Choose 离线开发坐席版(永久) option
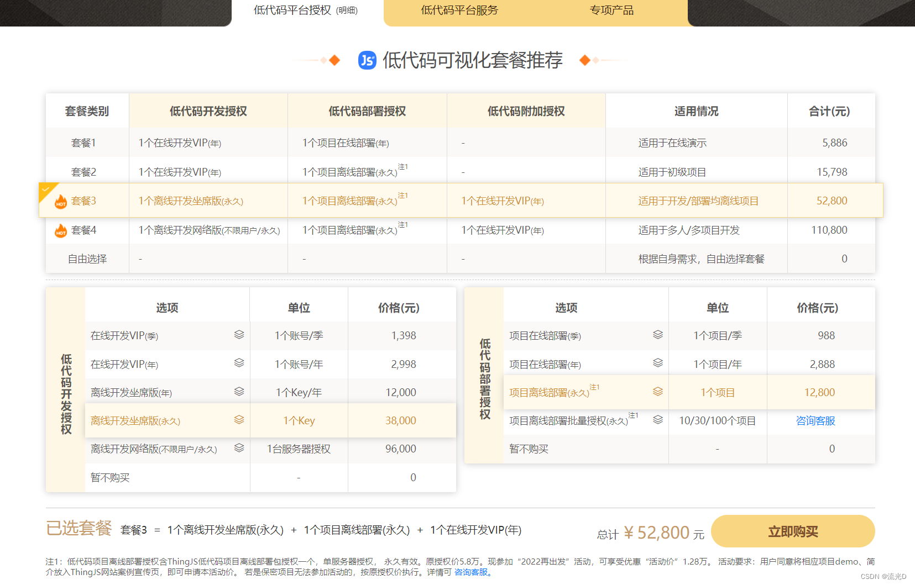The image size is (915, 585). click(270, 420)
